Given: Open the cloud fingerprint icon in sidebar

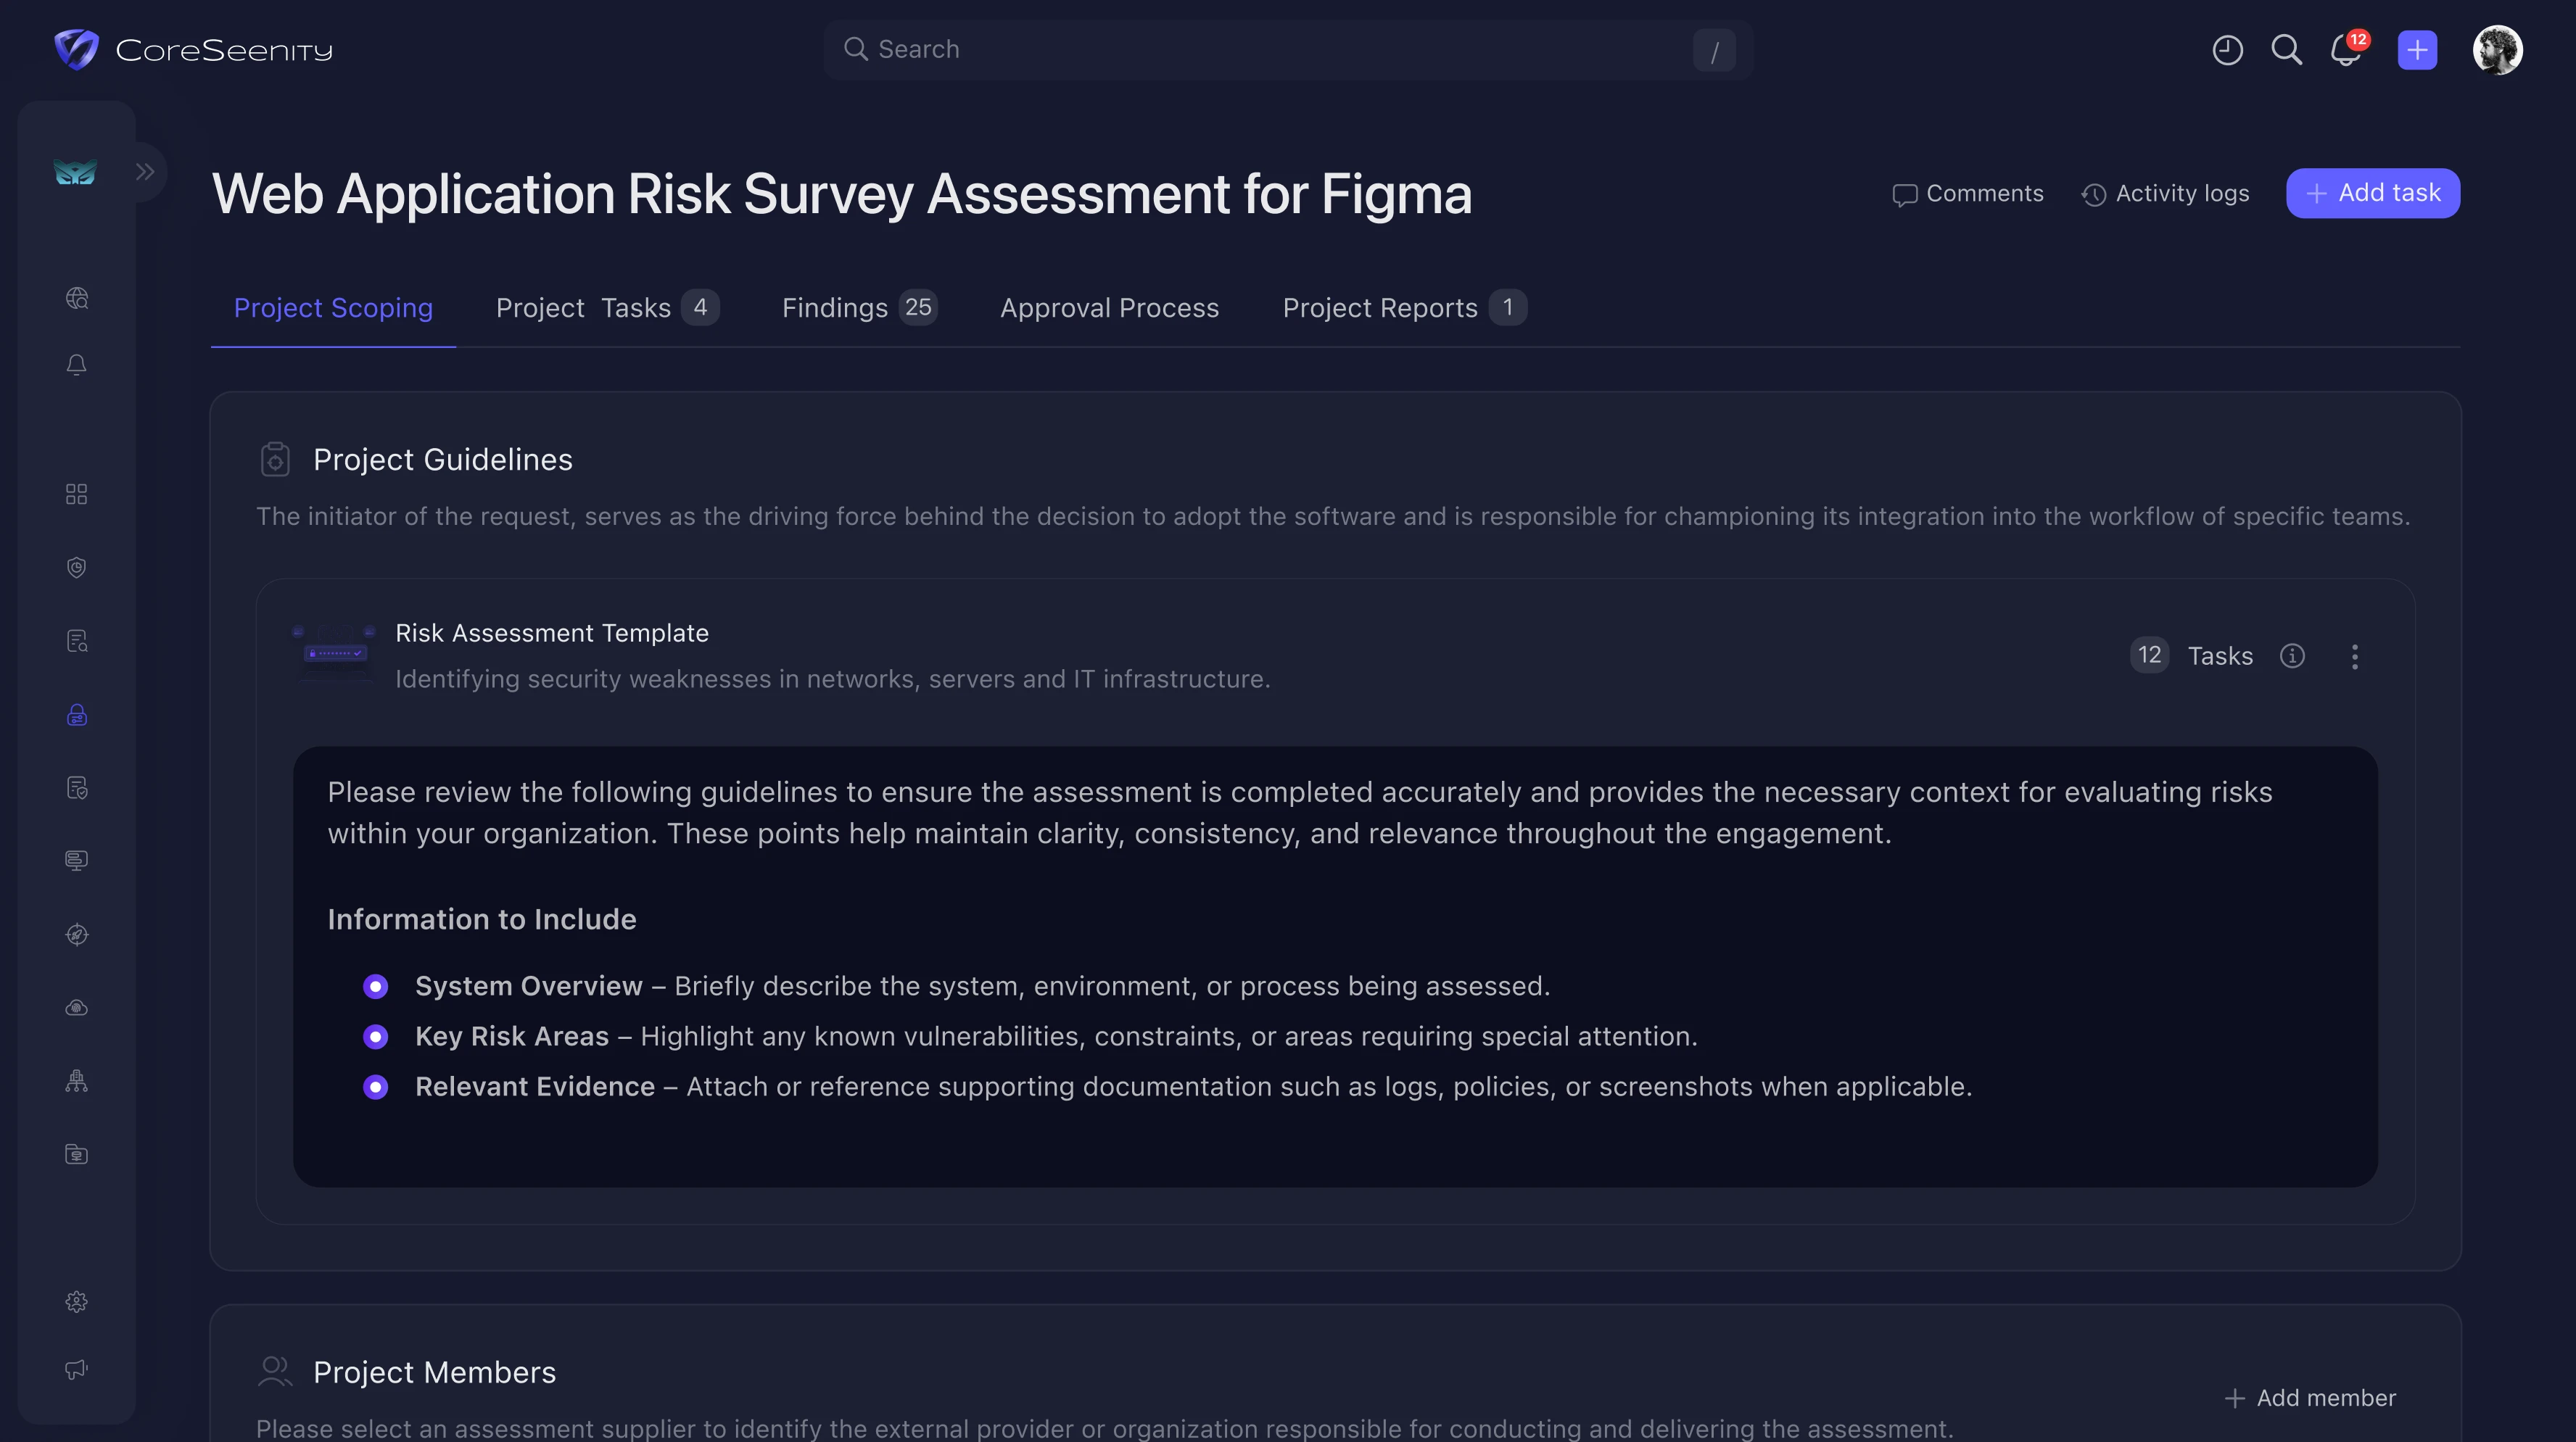Looking at the screenshot, I should (77, 1008).
